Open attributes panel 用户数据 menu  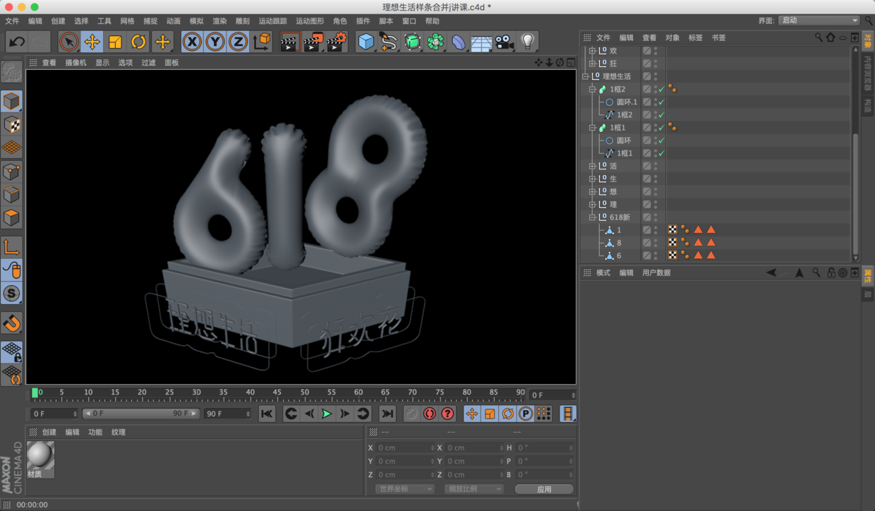pyautogui.click(x=656, y=273)
